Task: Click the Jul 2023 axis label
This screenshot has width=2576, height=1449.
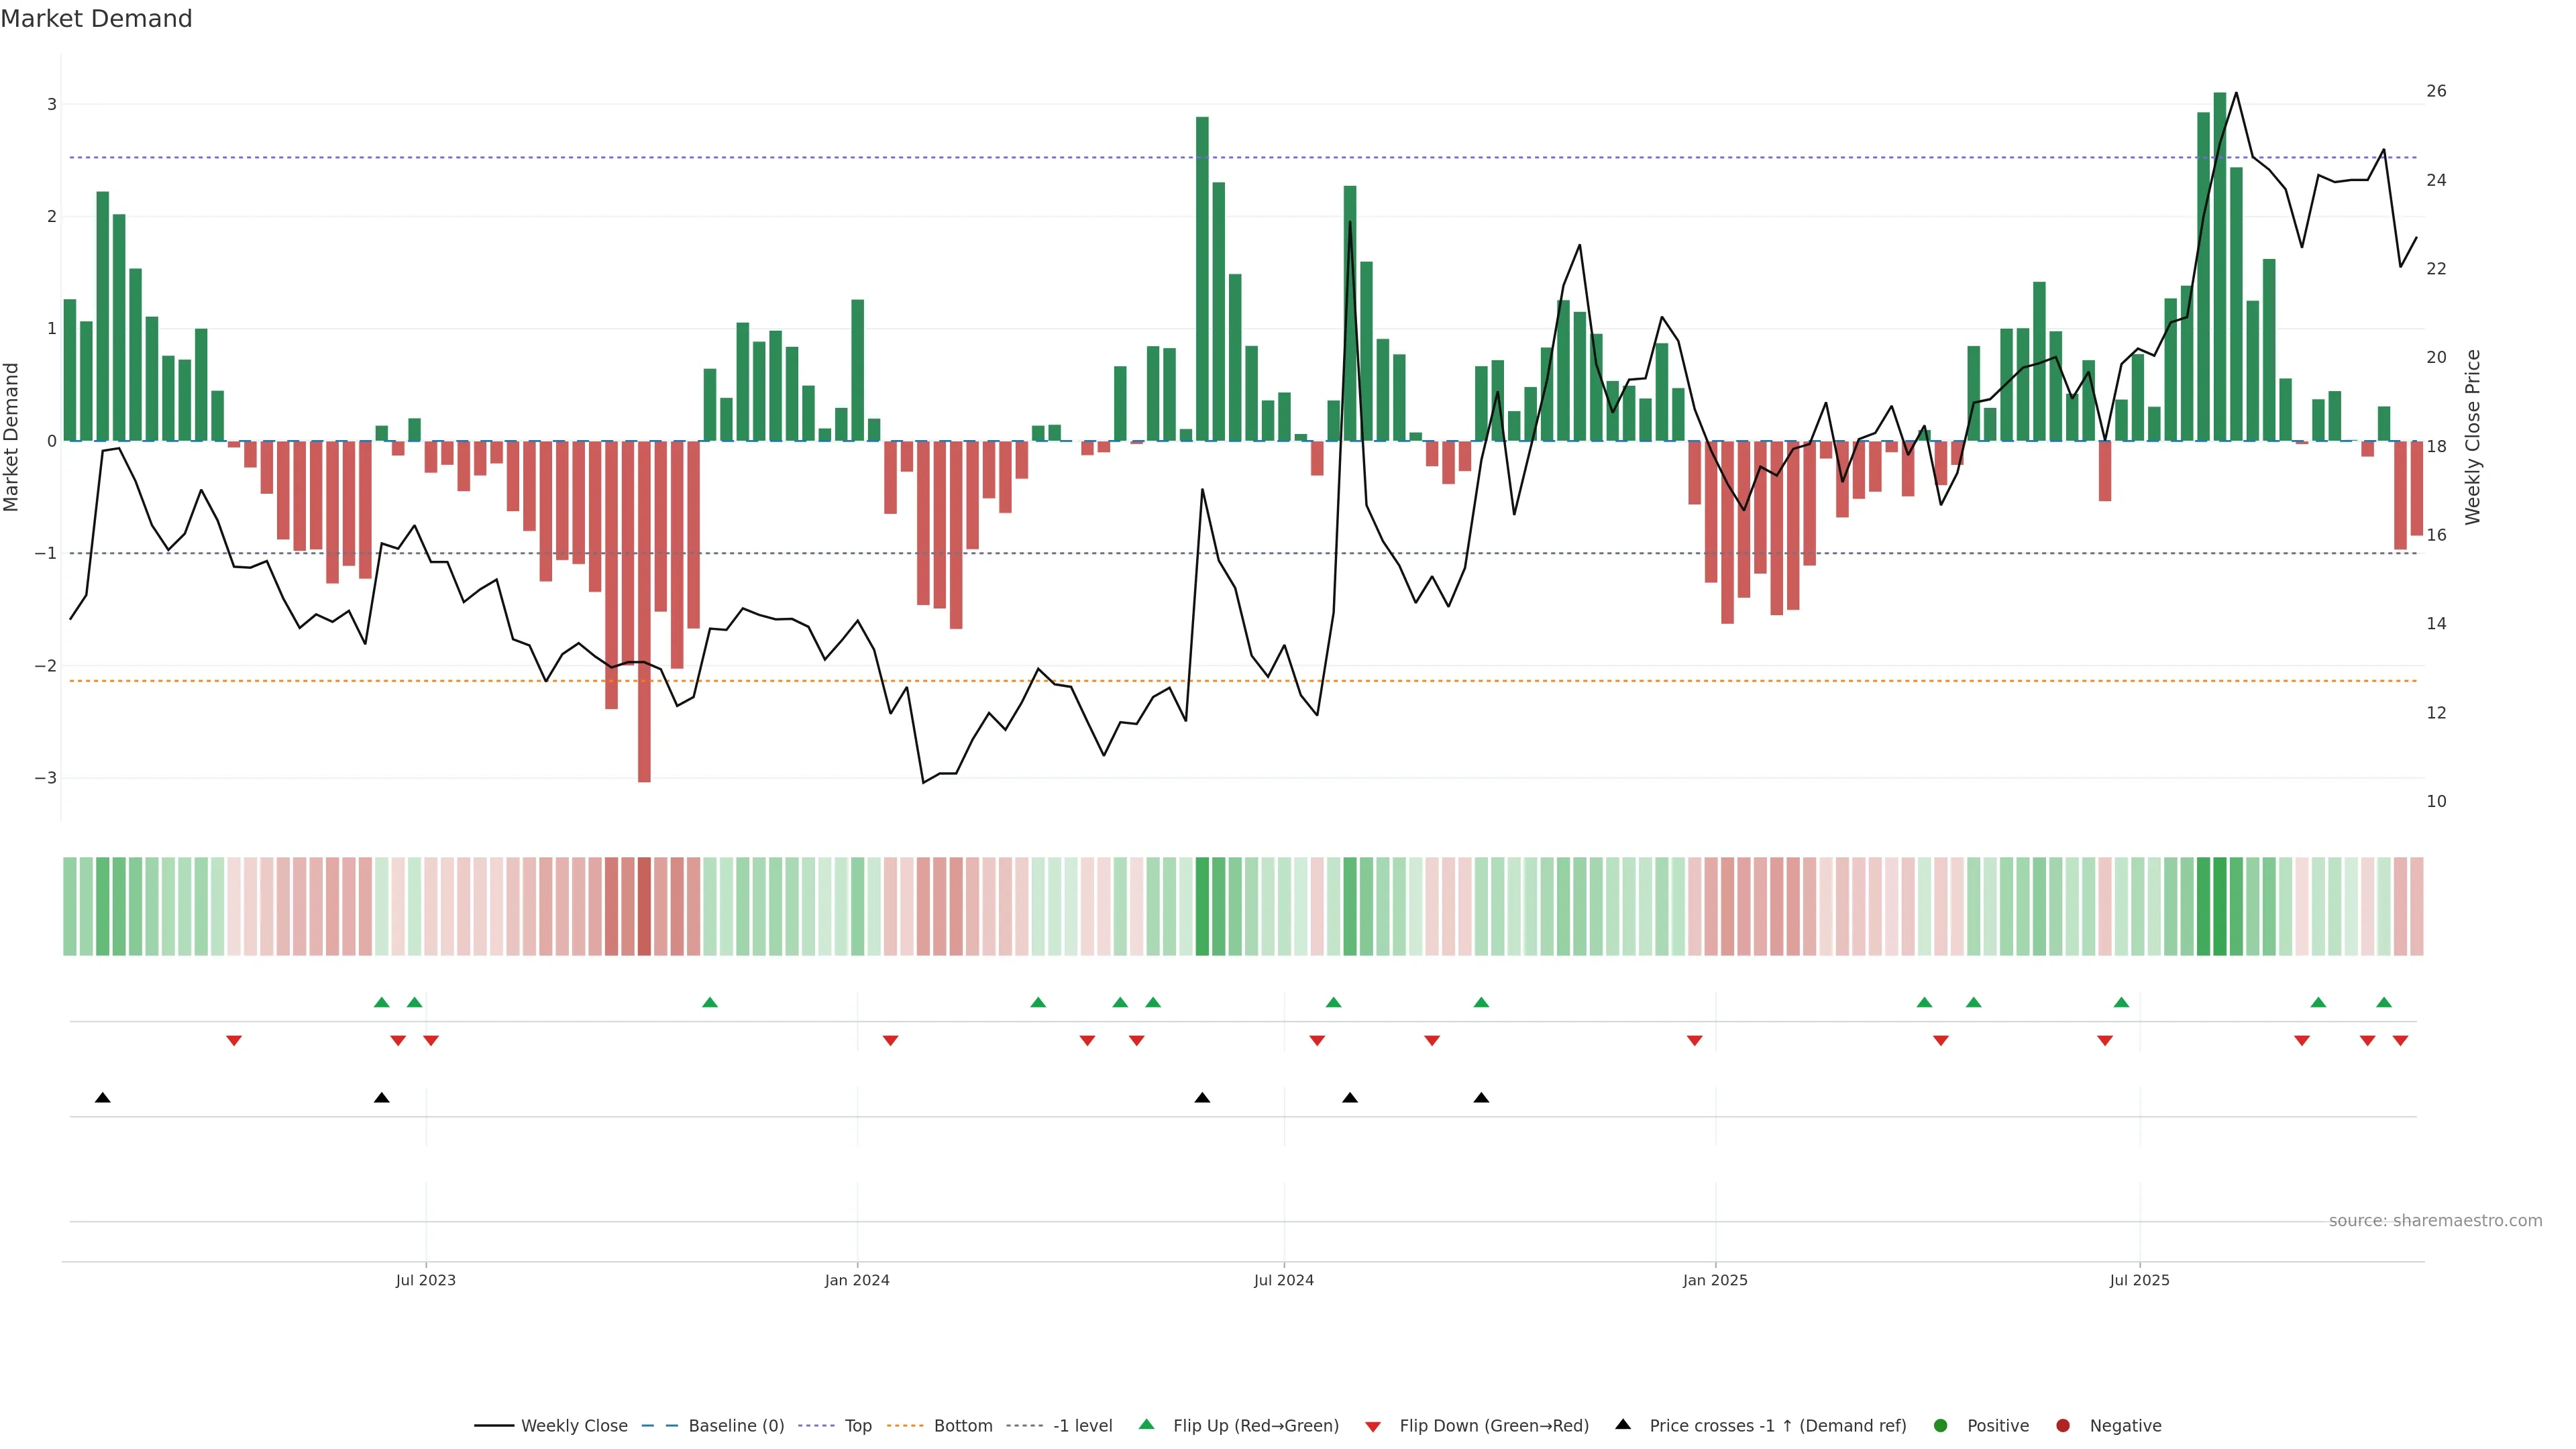Action: (x=425, y=1280)
